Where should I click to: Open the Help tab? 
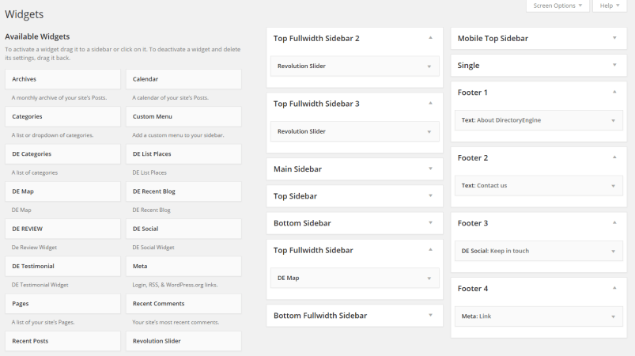[609, 6]
